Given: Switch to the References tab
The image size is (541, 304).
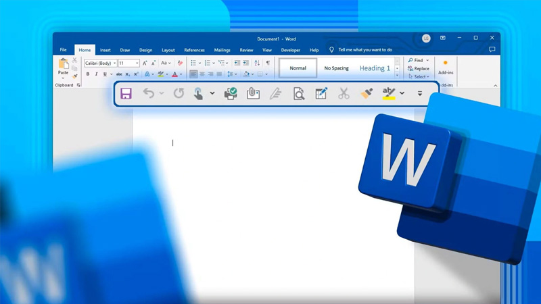Looking at the screenshot, I should tap(194, 50).
